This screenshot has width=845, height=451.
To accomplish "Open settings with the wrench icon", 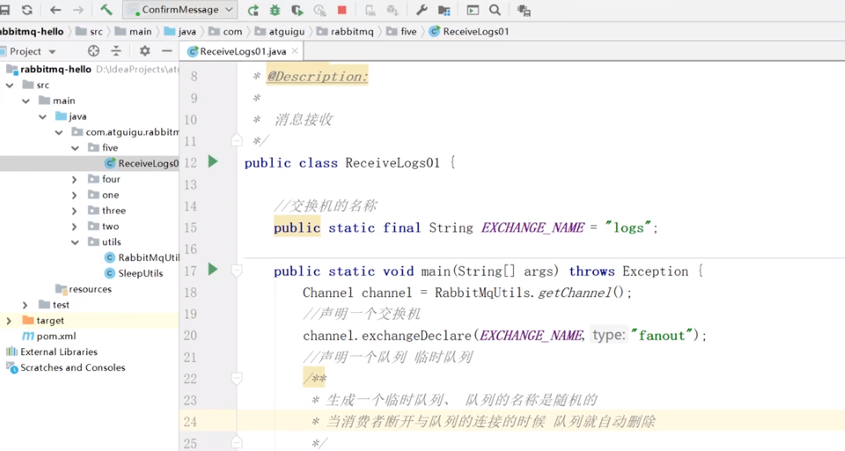I will 422,10.
